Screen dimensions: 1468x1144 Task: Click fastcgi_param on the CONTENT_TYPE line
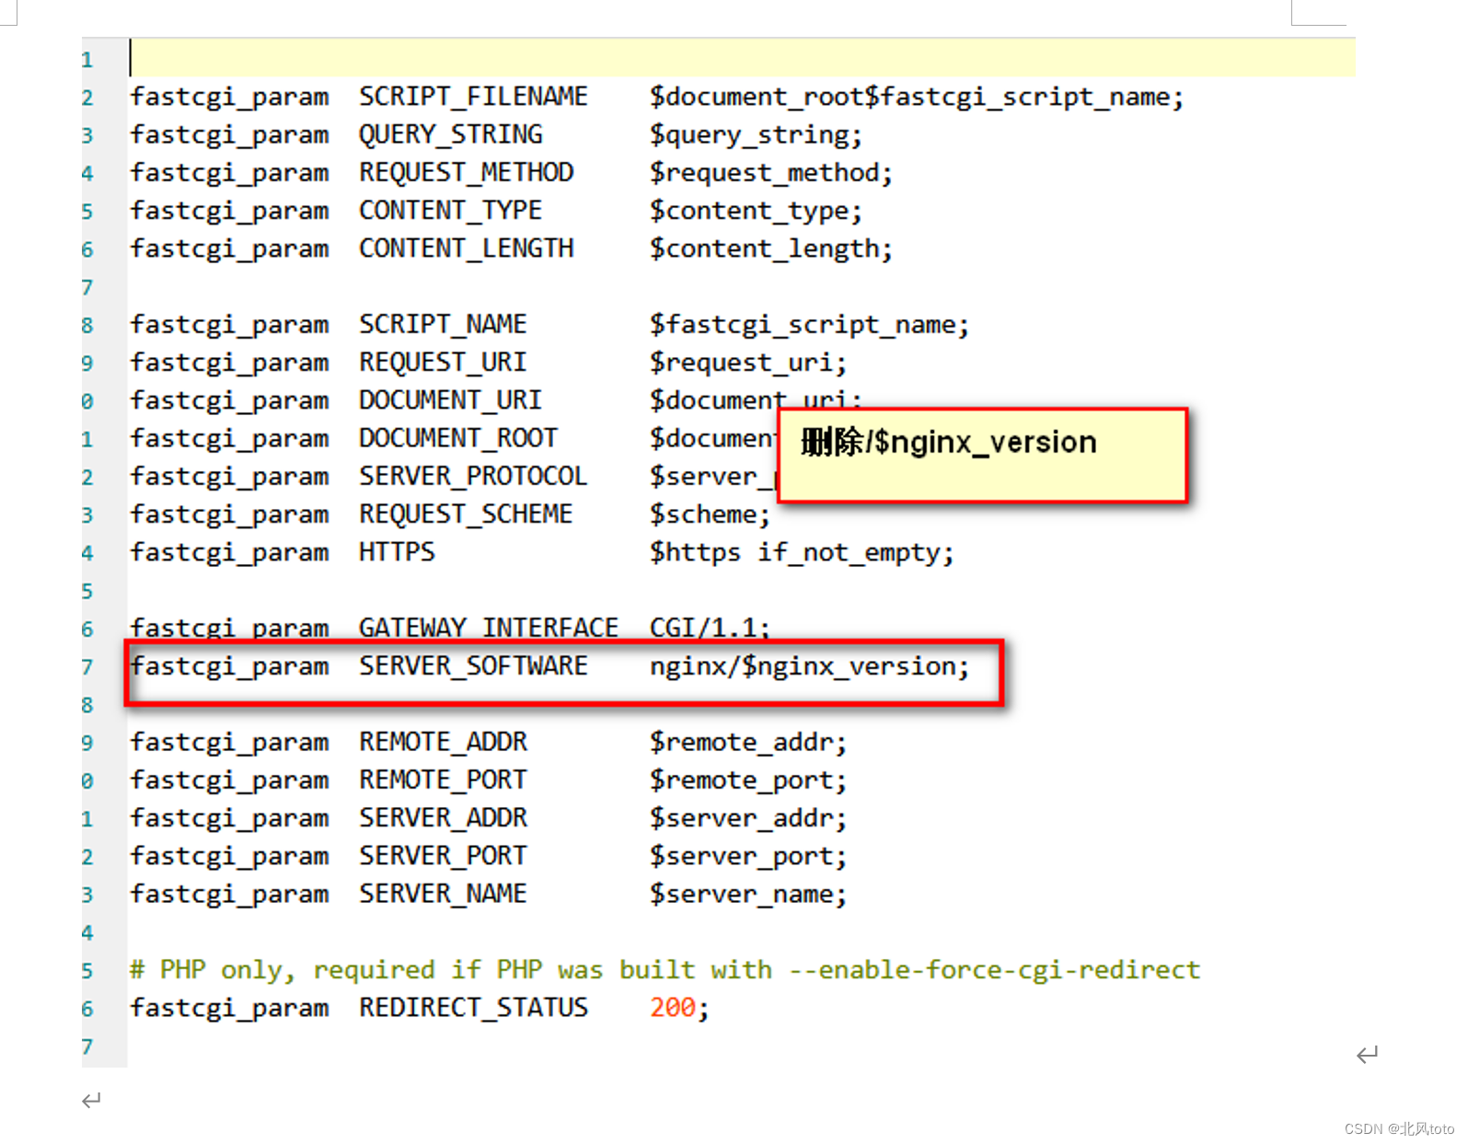pos(229,212)
